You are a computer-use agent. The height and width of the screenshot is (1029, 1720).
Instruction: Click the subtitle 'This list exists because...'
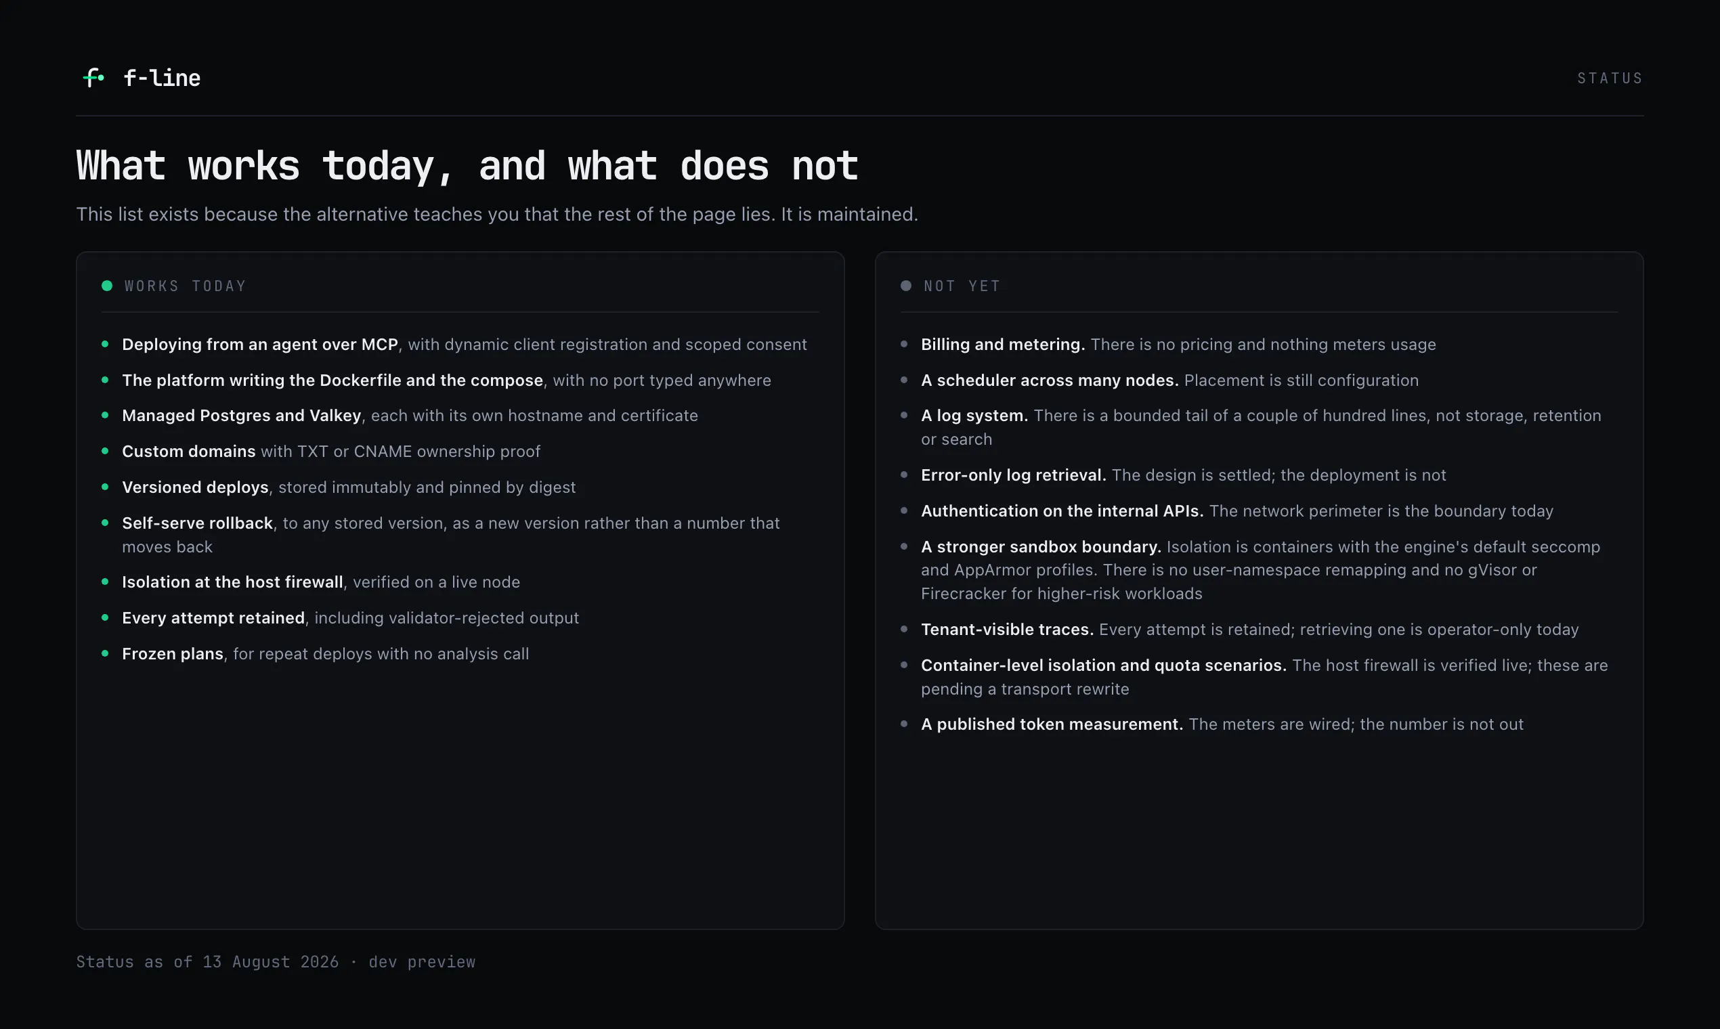tap(496, 214)
